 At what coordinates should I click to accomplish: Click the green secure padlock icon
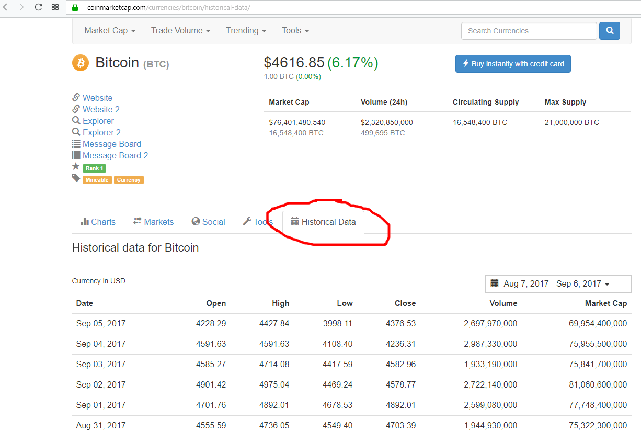click(75, 7)
